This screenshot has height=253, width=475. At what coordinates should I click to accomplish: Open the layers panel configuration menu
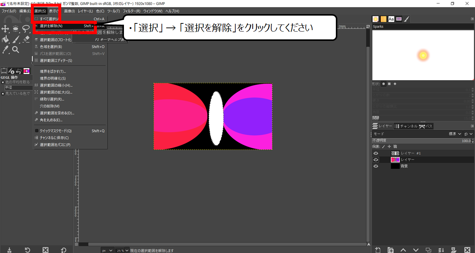(472, 126)
